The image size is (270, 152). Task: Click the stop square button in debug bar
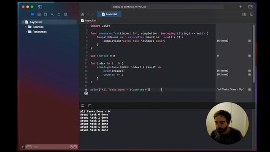click(x=90, y=106)
